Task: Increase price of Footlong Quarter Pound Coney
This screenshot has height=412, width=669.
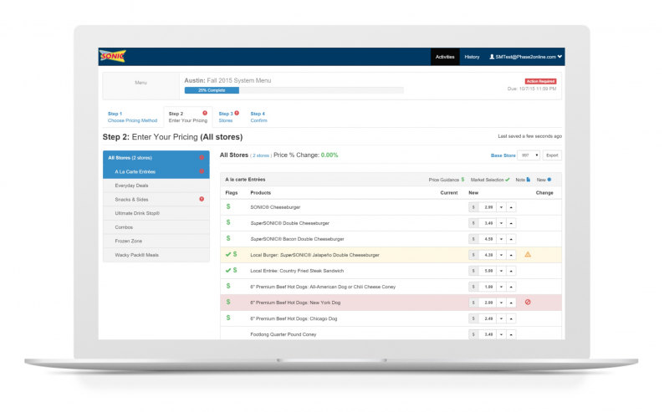Action: [x=511, y=334]
